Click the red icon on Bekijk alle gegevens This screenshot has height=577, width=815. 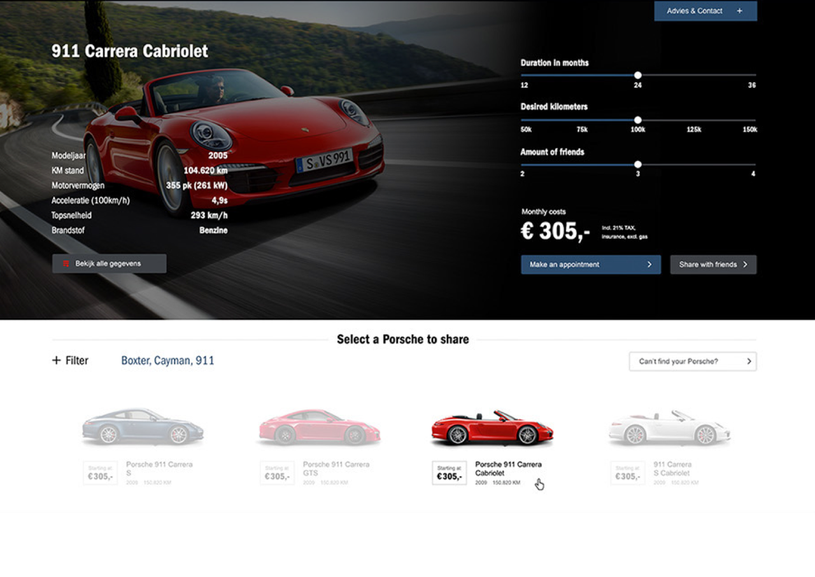[65, 263]
